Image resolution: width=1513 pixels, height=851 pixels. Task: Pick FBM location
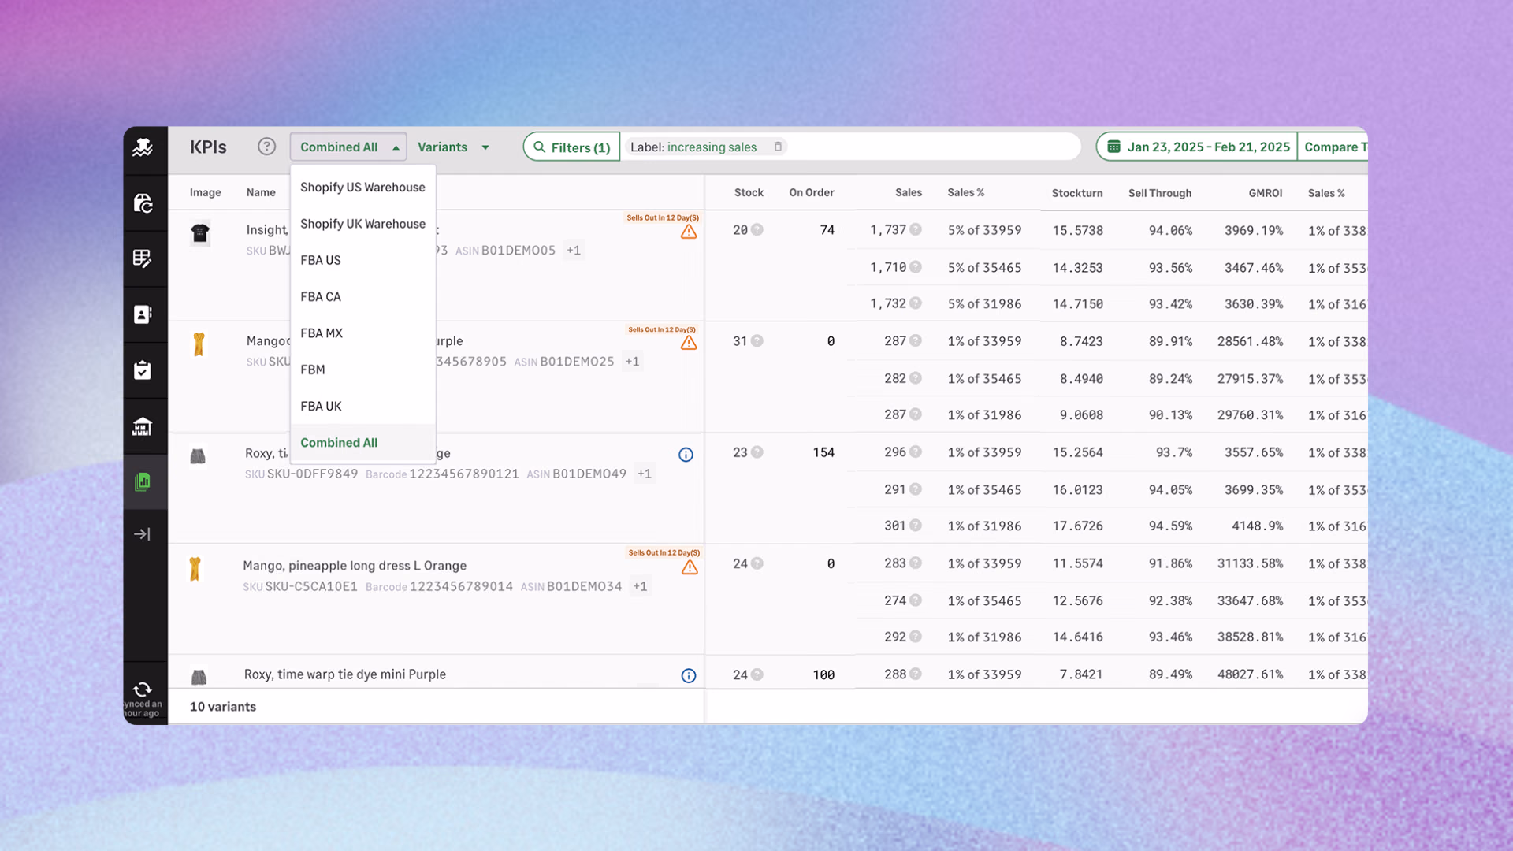pos(362,370)
